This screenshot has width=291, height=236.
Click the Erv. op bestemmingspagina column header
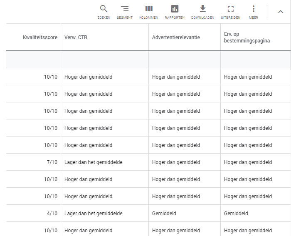(247, 37)
